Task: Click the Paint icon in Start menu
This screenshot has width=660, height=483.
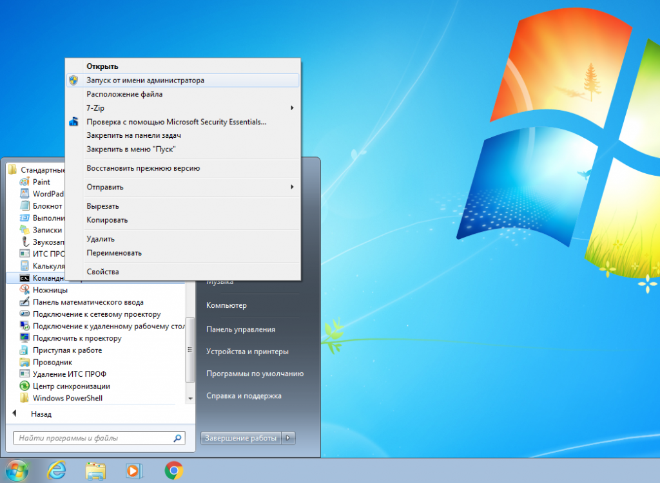Action: tap(24, 182)
